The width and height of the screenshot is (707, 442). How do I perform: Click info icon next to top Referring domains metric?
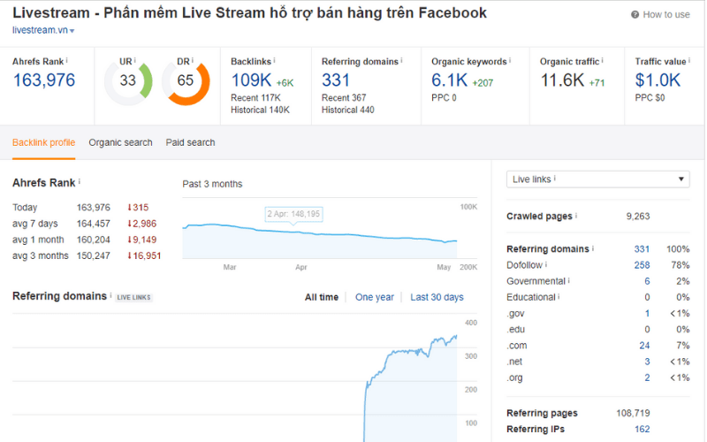click(401, 59)
